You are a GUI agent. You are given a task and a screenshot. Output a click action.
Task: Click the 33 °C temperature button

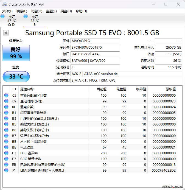pos(16,76)
